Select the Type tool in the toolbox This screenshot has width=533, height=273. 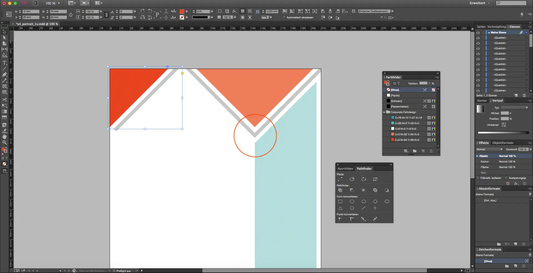(4, 63)
